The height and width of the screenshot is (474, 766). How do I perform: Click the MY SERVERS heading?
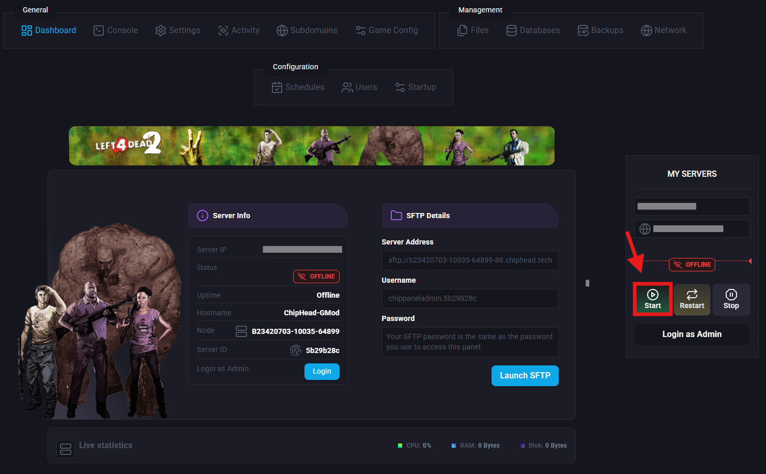(692, 174)
